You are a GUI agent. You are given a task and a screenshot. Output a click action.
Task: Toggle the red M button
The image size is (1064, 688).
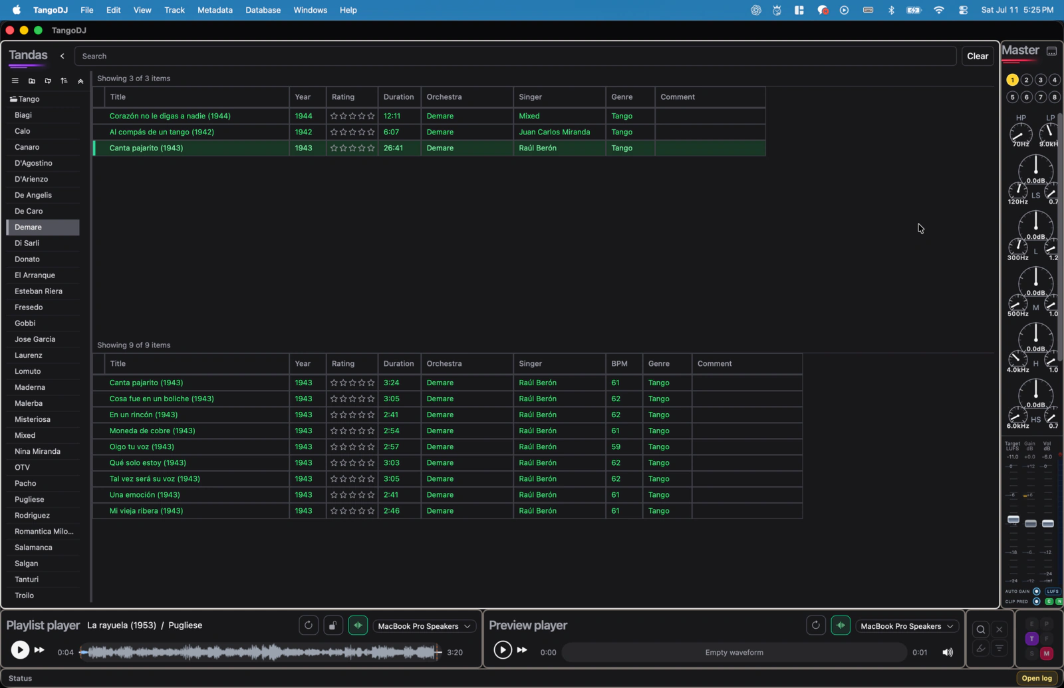coord(1046,653)
